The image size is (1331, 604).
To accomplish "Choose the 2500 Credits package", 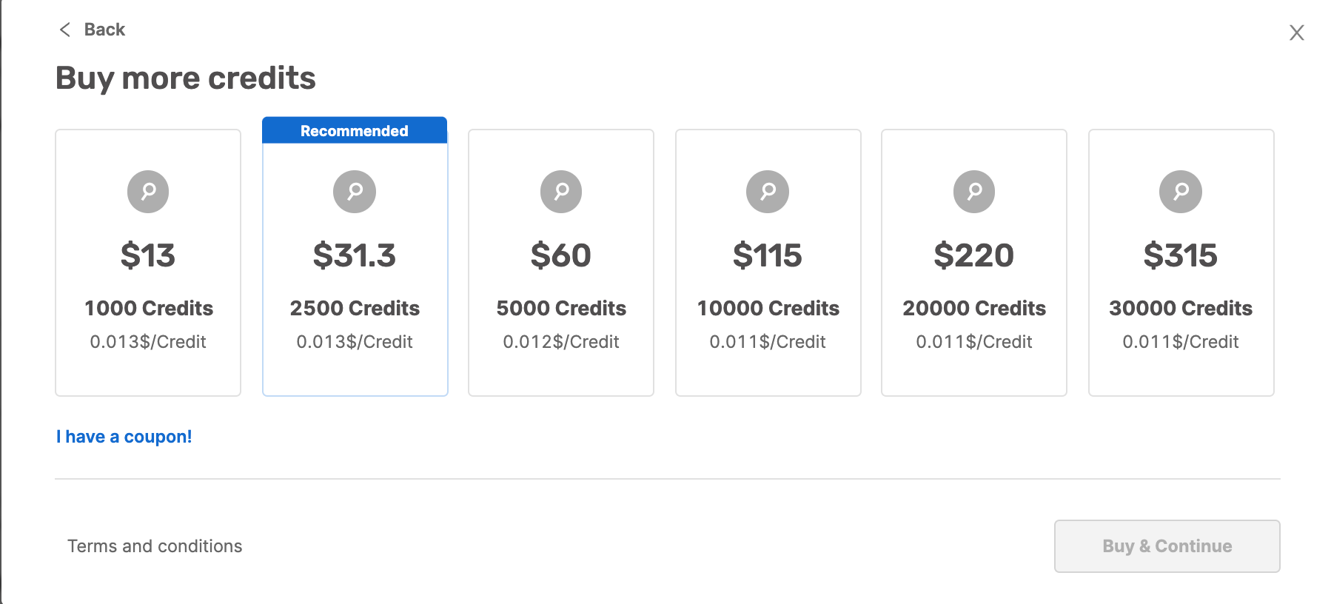I will (x=355, y=263).
